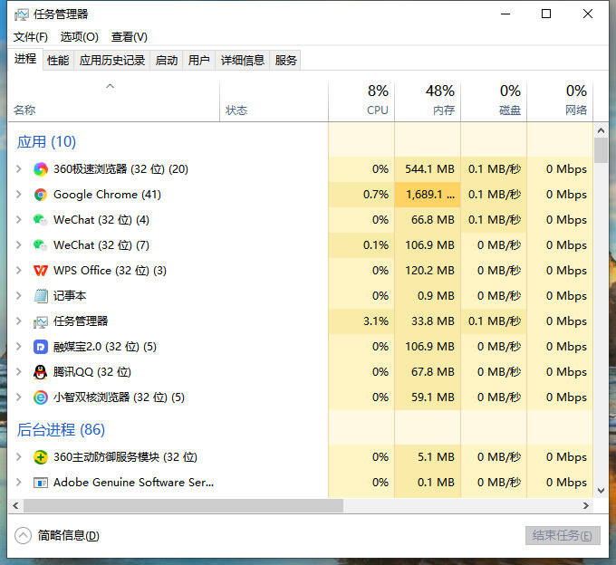Click the WPS Office app icon
616x565 pixels.
click(41, 271)
